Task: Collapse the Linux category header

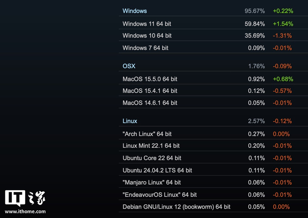Action: pyautogui.click(x=130, y=121)
